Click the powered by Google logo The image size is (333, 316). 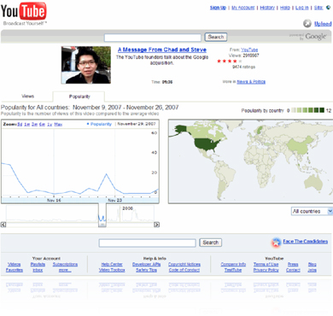pyautogui.click(x=308, y=37)
